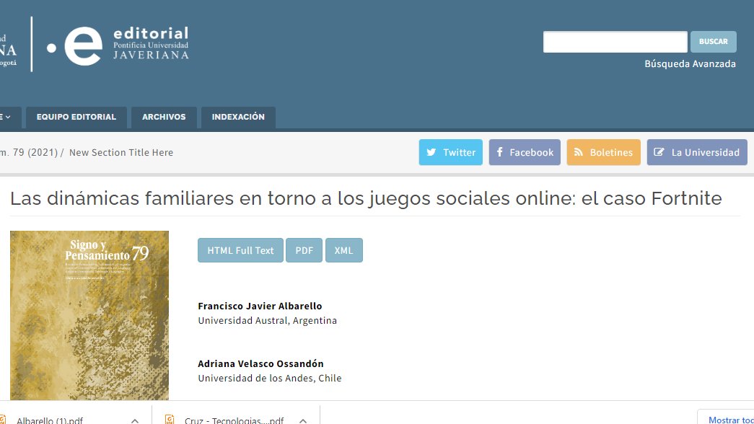Open the downloaded Cruz - Tecnologias pdf

pyautogui.click(x=234, y=420)
